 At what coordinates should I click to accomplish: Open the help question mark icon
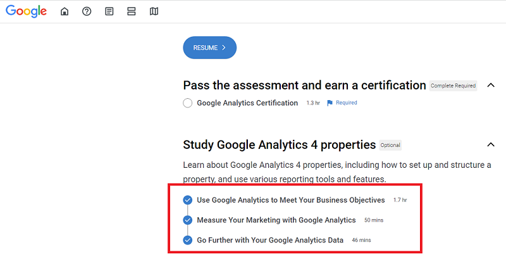[87, 11]
